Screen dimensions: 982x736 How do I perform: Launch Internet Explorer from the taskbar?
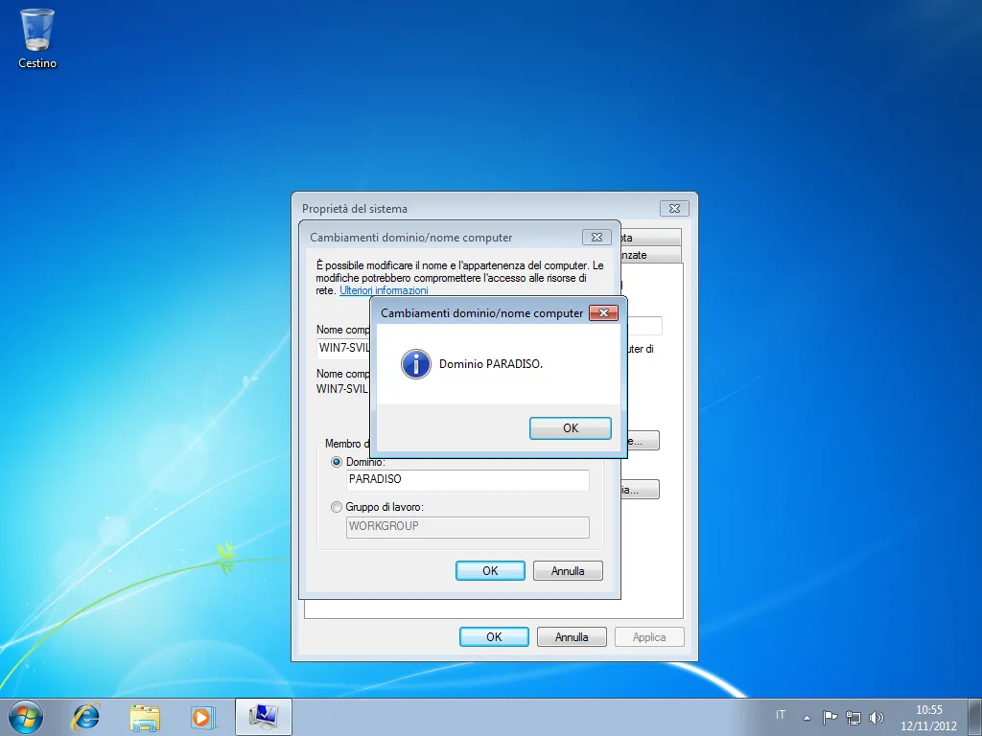pyautogui.click(x=85, y=717)
